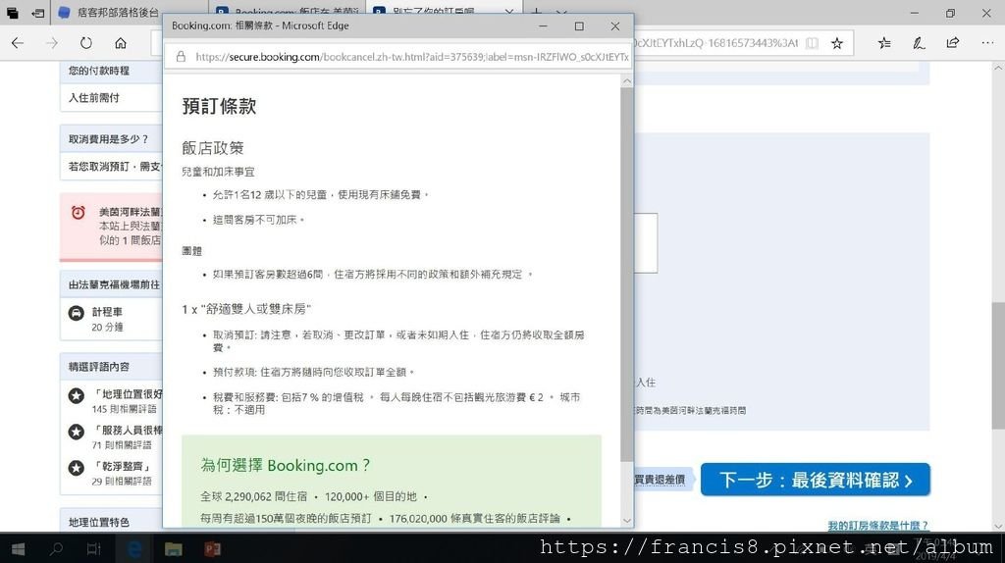Click 兒童和加床事宜 subheading
The height and width of the screenshot is (563, 1005).
[x=218, y=172]
